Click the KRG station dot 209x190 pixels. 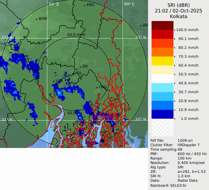pyautogui.click(x=85, y=5)
